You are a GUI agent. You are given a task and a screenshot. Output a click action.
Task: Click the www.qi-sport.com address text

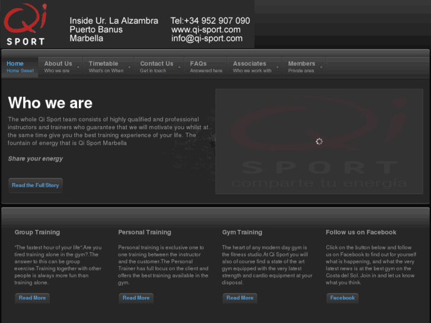tap(206, 30)
